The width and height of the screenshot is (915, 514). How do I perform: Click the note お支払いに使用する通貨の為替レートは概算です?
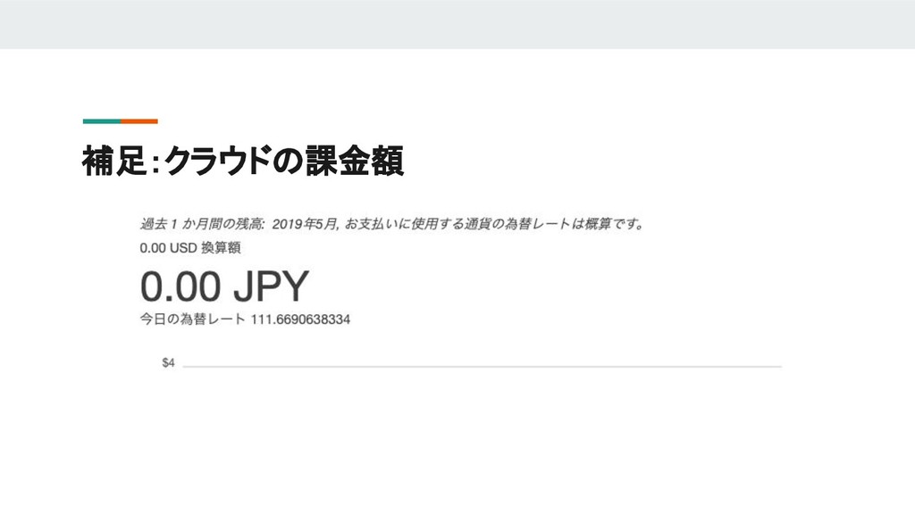(494, 224)
